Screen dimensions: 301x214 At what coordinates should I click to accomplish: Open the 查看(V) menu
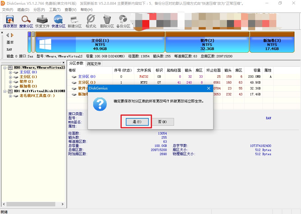click(x=71, y=10)
